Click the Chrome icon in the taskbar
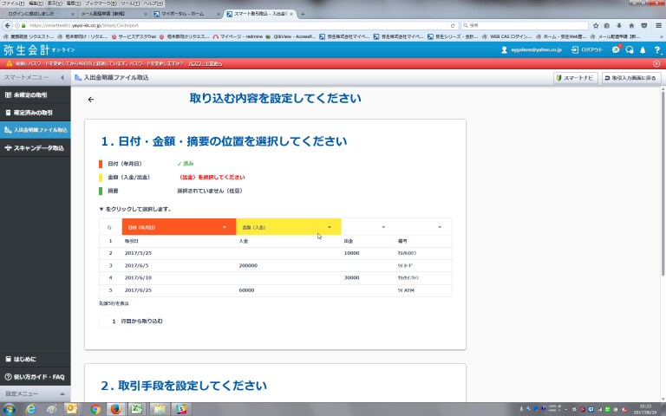This screenshot has height=416, width=666. (x=94, y=409)
